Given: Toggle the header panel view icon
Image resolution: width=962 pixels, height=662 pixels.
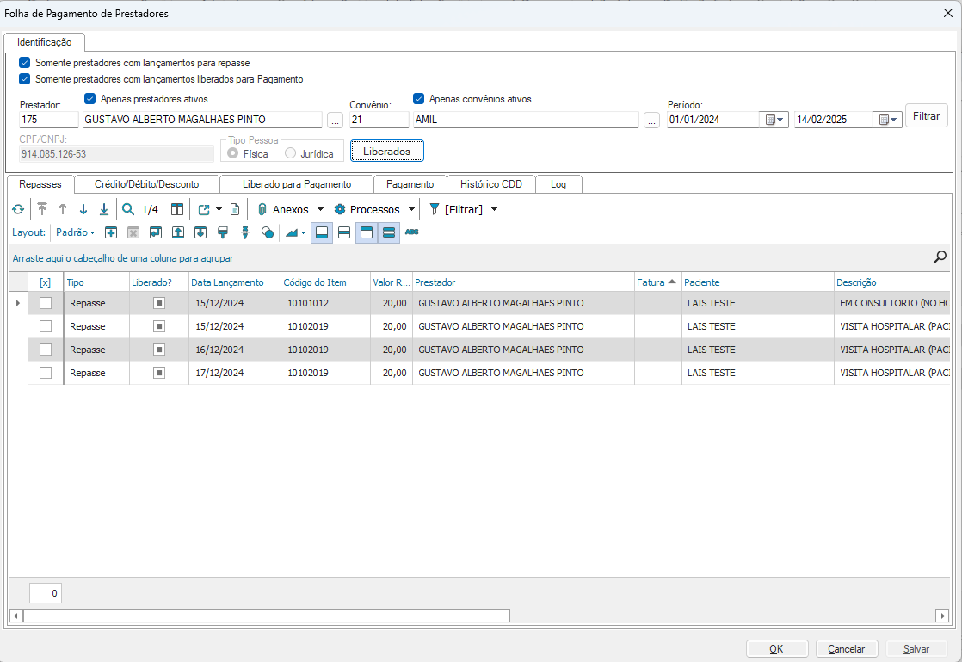Looking at the screenshot, I should click(x=367, y=232).
